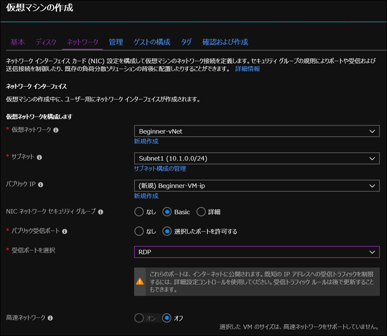Viewport: 387px width, 336px height.
Task: Open the 確認および作成 tab
Action: (225, 42)
